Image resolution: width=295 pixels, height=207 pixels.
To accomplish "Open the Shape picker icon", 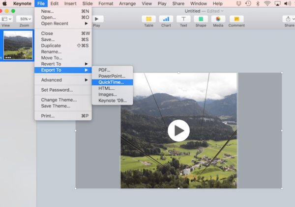I will tap(201, 19).
